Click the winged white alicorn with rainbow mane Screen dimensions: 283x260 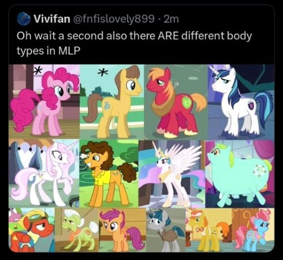(172, 174)
